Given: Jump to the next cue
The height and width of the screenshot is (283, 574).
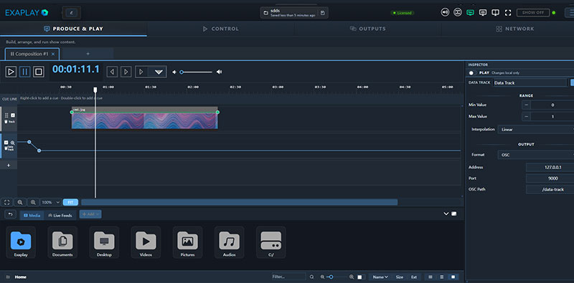Looking at the screenshot, I should (x=126, y=72).
